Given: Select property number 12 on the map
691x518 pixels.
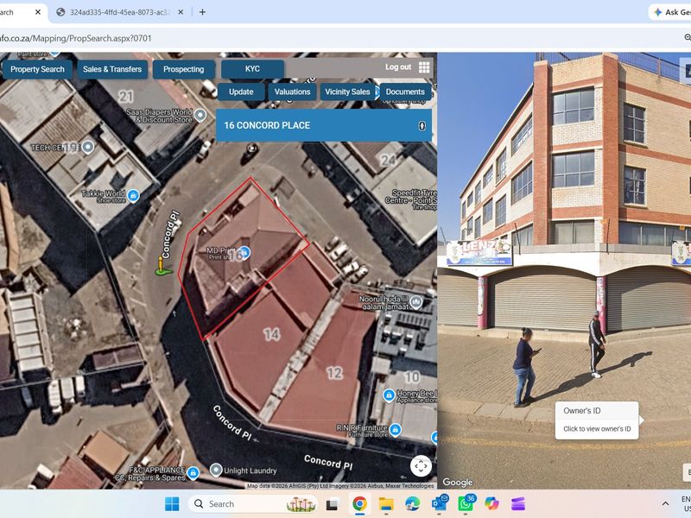Looking at the screenshot, I should pyautogui.click(x=334, y=373).
